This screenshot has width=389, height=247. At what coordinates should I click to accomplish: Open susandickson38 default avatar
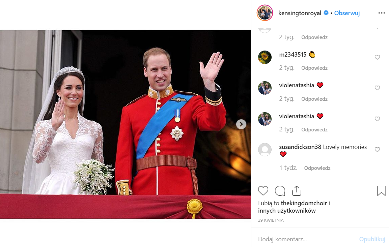click(265, 150)
